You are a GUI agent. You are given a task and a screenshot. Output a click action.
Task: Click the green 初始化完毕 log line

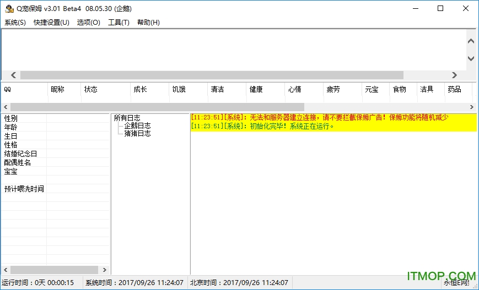263,126
